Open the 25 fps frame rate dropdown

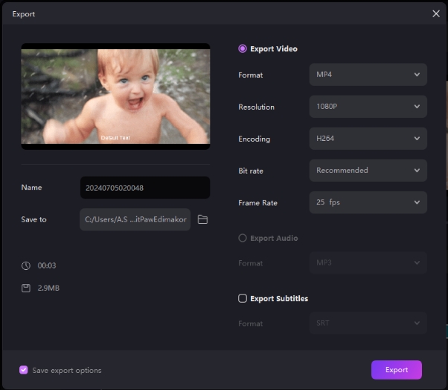(x=368, y=202)
